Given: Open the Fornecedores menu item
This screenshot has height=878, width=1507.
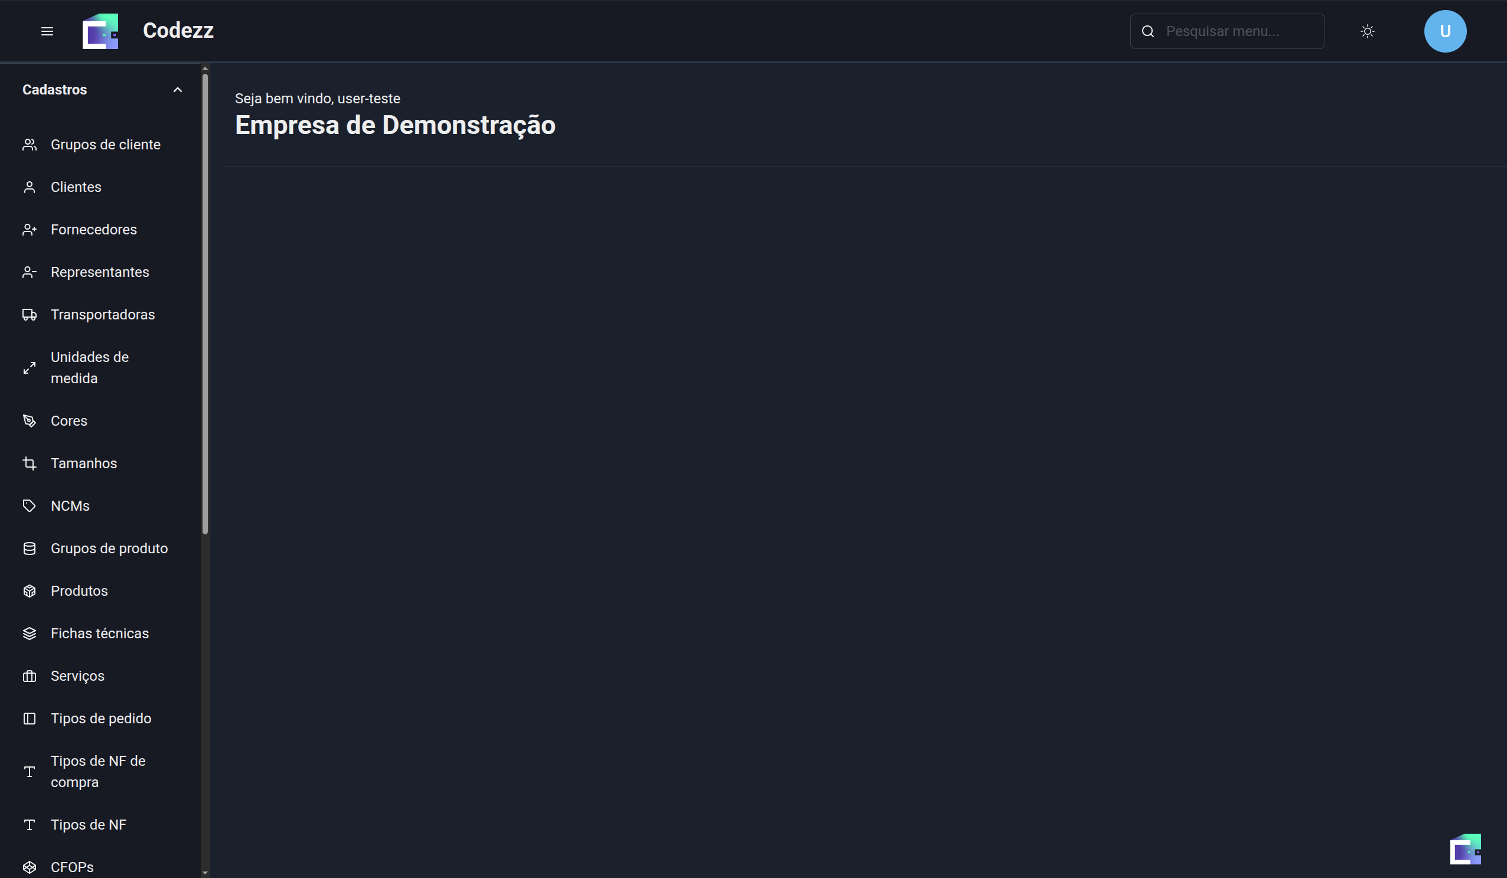Looking at the screenshot, I should click(x=94, y=230).
